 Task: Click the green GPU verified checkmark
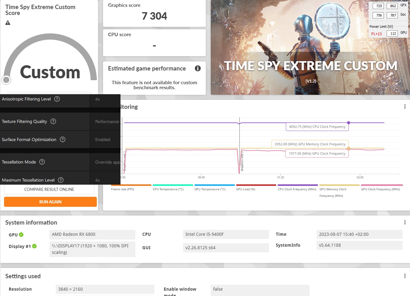(x=21, y=235)
